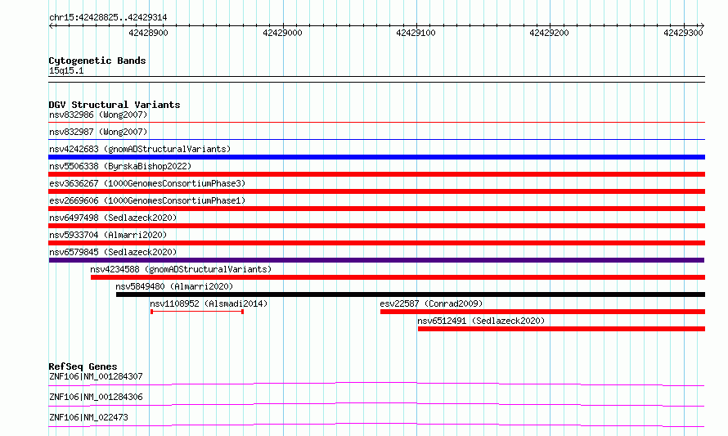Screen dimensions: 728x436
Task: Click the esv22587 (Conrad2009) label
Action: 431,303
